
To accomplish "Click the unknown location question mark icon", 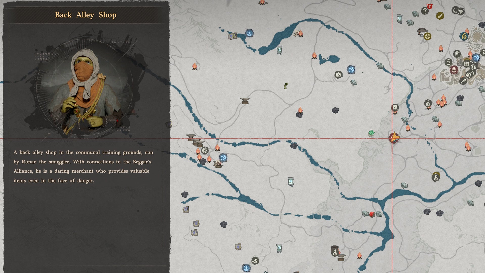I will click(x=425, y=11).
